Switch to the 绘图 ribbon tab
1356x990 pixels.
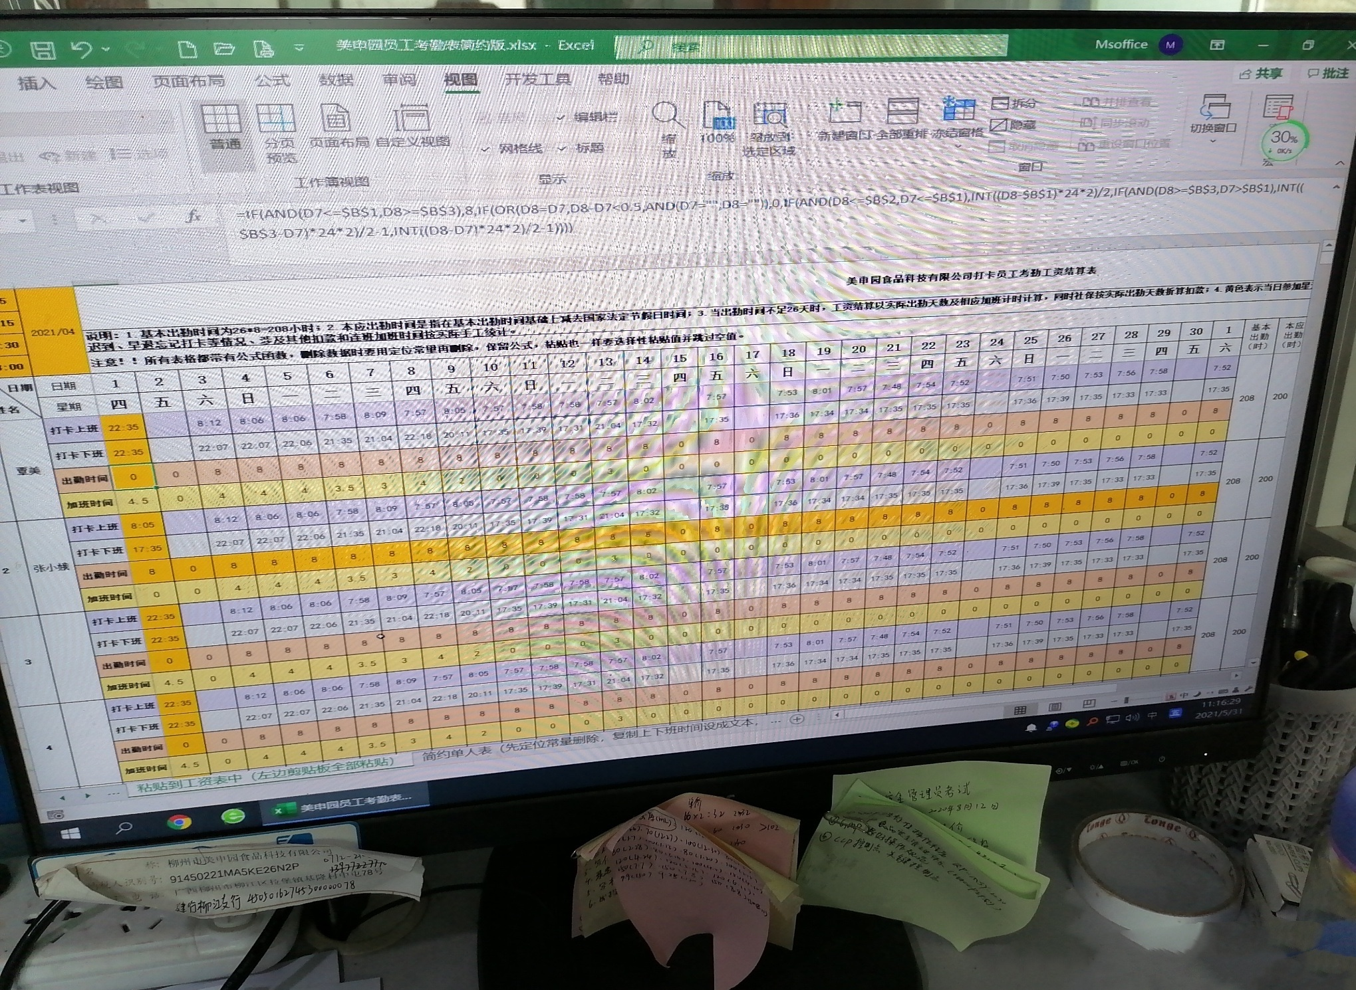pos(104,82)
